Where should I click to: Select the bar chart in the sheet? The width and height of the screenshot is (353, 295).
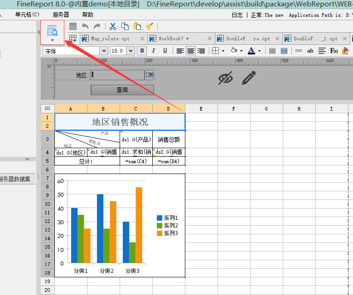(x=120, y=225)
